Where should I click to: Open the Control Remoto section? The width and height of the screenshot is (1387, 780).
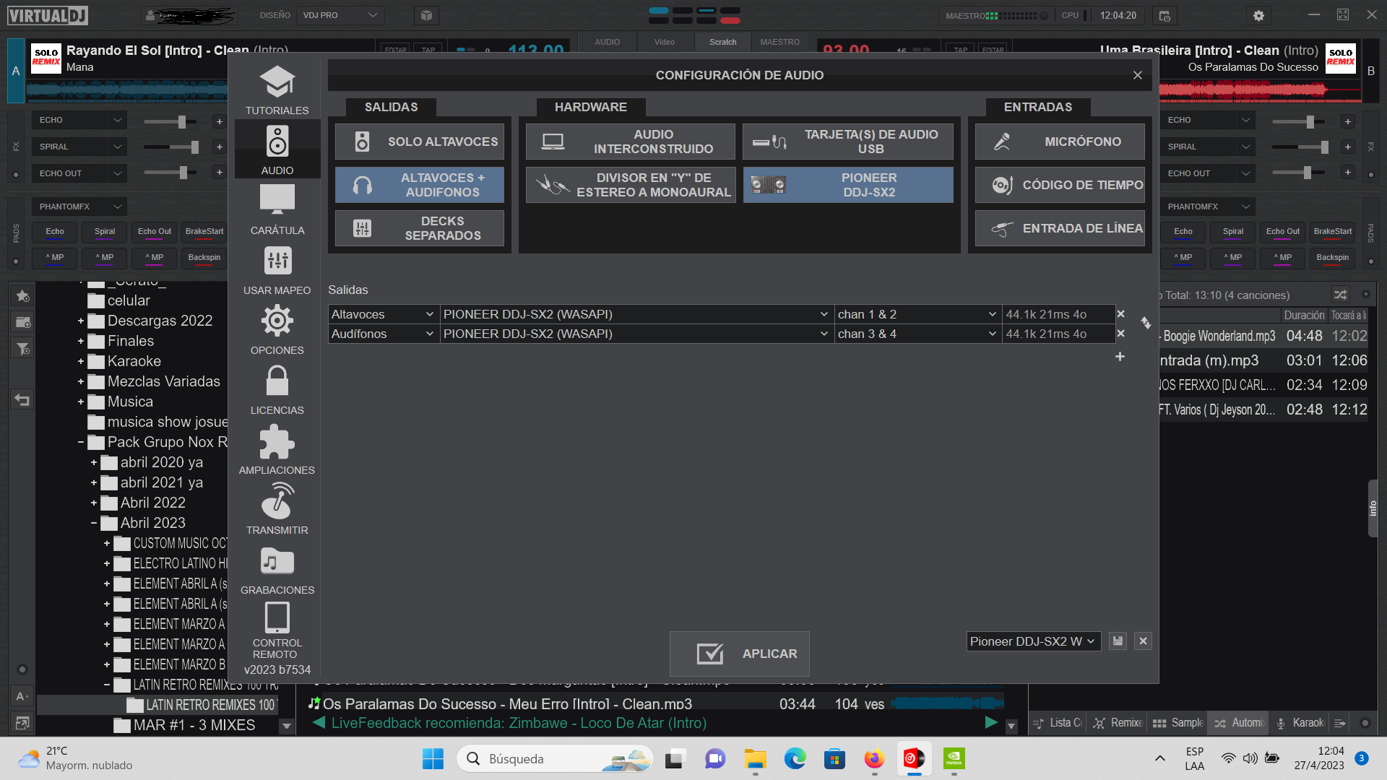point(277,630)
